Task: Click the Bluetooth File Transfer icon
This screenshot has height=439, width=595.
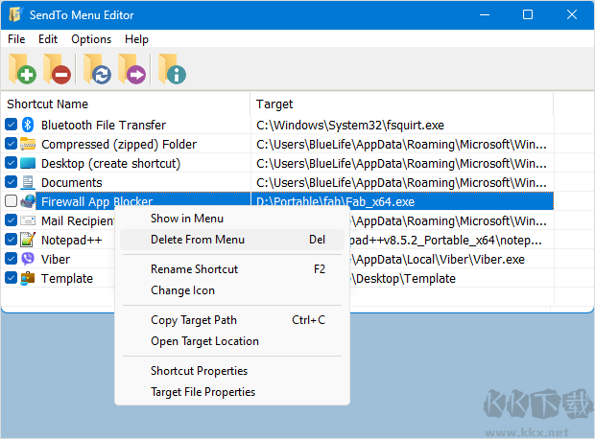Action: point(28,125)
